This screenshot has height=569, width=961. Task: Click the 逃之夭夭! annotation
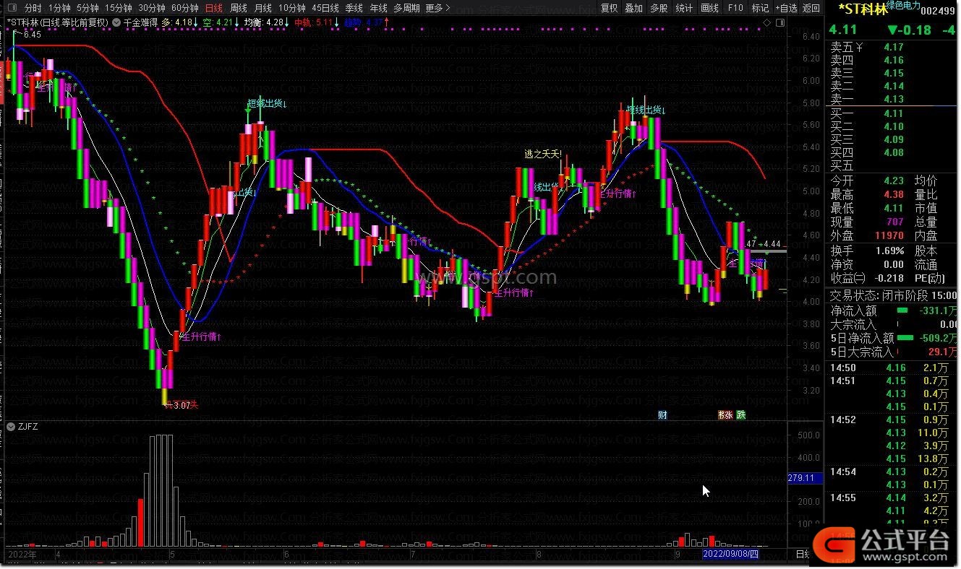pyautogui.click(x=543, y=154)
